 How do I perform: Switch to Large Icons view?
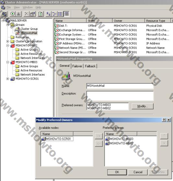point(49,14)
